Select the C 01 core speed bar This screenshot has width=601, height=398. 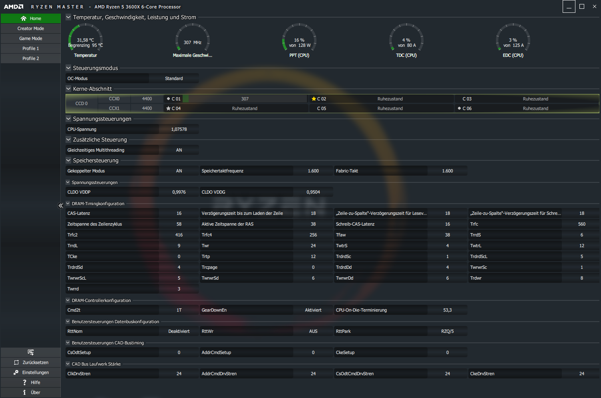[245, 99]
